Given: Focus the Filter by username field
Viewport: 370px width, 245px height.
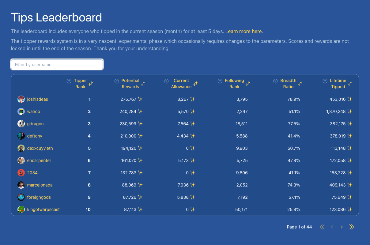Looking at the screenshot, I should 57,65.
